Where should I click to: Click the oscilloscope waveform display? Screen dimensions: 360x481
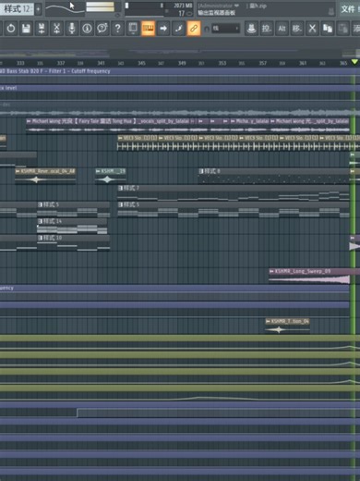click(x=65, y=8)
